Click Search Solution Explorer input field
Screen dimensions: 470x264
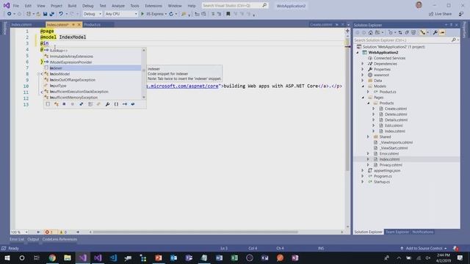tap(402, 40)
